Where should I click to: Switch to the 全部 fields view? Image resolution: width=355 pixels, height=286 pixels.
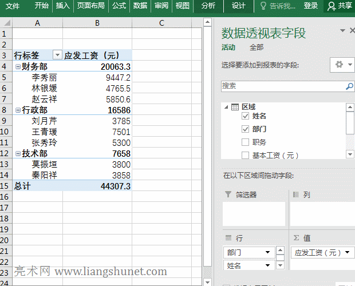257,47
